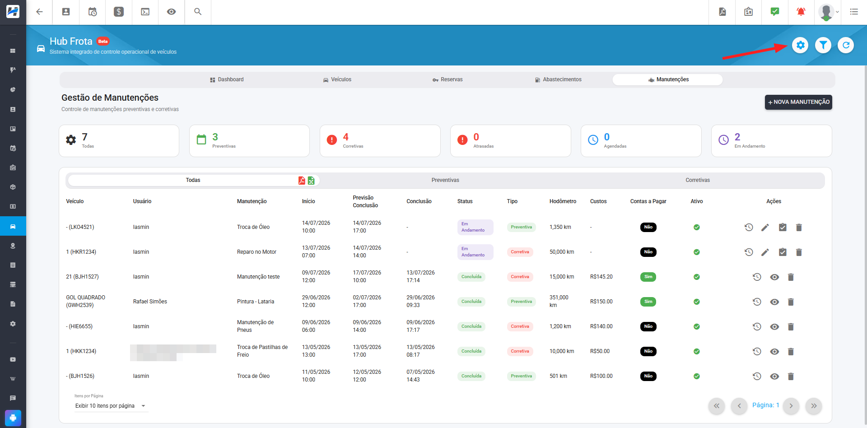Viewport: 867px width, 428px height.
Task: Refresh data with the reload icon
Action: point(846,45)
